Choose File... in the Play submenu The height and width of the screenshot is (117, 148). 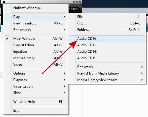coord(106,17)
